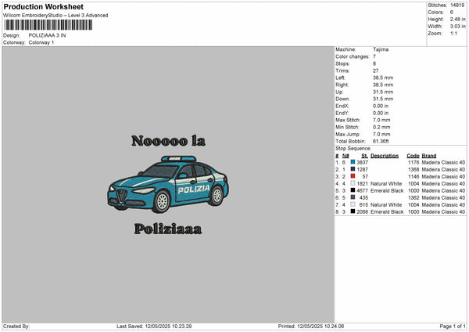Click the 'Page 1 of 1' footer text
This screenshot has height=332, width=469.
pos(453,327)
